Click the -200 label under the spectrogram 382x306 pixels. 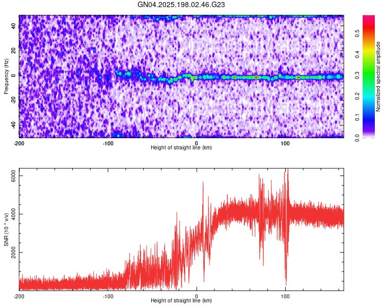[x=18, y=143]
